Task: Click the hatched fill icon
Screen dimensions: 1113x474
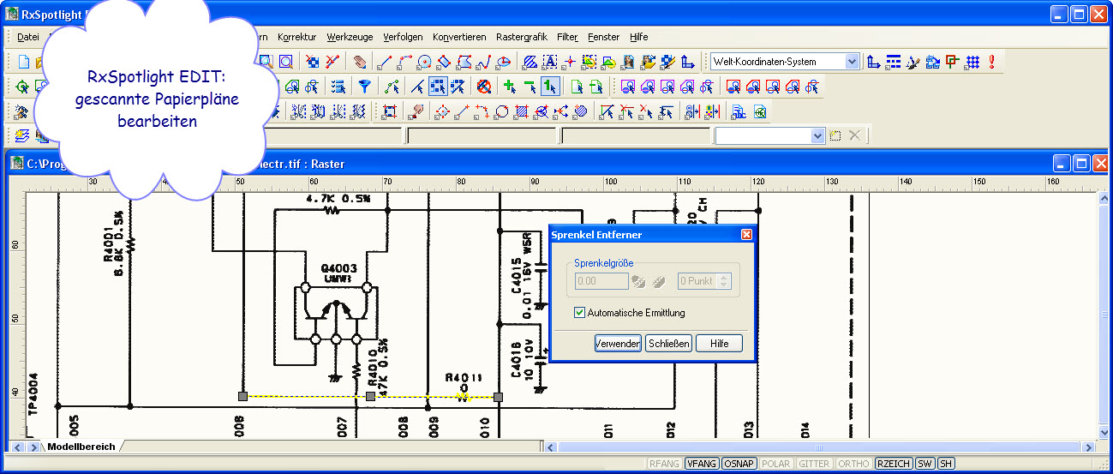Action: point(530,62)
